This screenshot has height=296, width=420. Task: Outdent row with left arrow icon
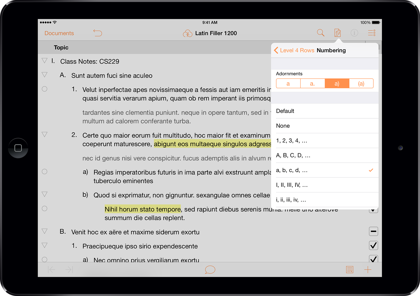point(51,270)
